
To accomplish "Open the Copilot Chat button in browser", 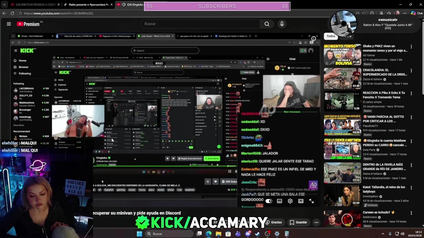I will [417, 13].
